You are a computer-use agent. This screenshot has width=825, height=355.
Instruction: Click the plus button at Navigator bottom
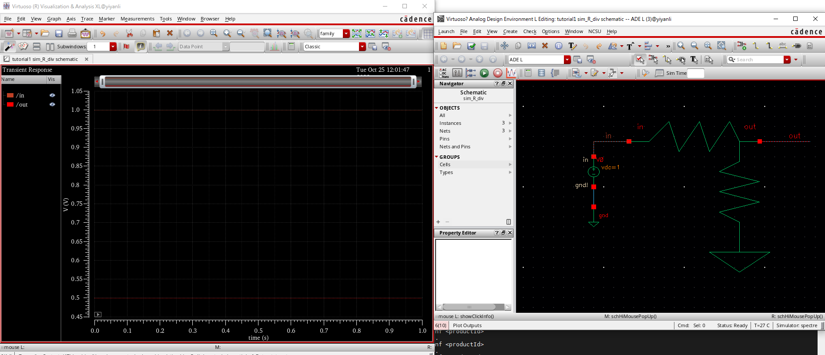point(438,222)
